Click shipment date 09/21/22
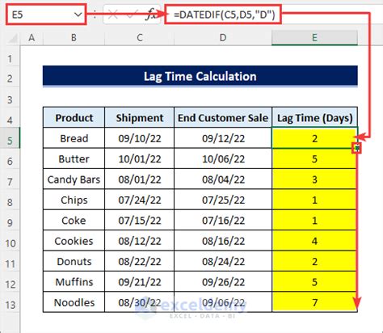The width and height of the screenshot is (383, 333). click(140, 281)
